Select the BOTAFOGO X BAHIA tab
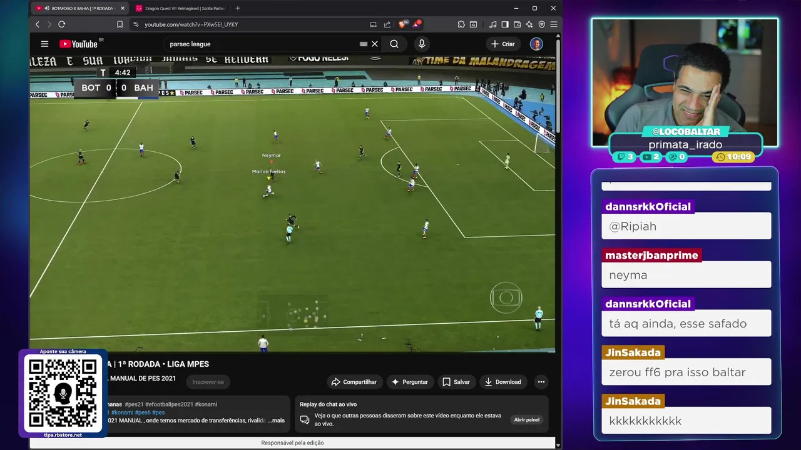801x450 pixels. coord(81,8)
